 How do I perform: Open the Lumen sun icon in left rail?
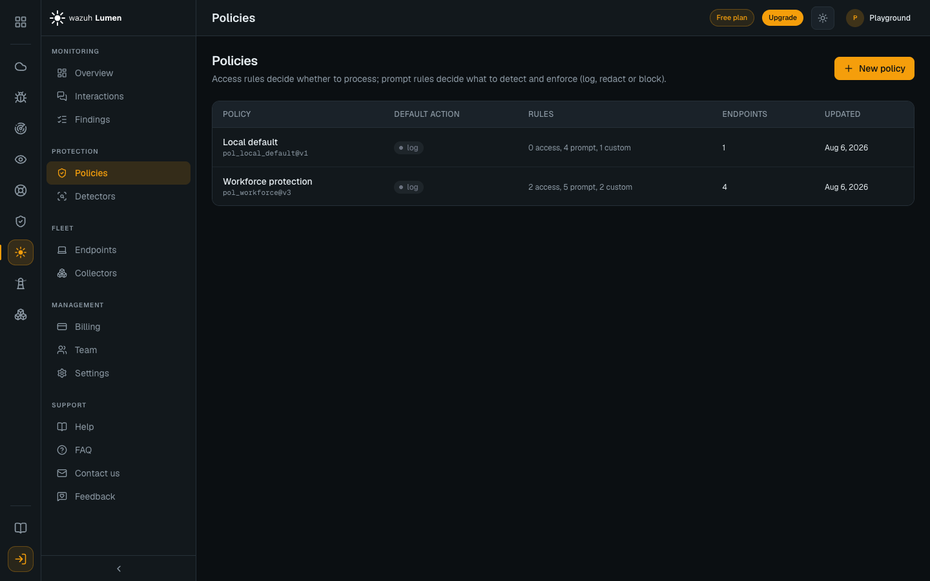coord(21,252)
